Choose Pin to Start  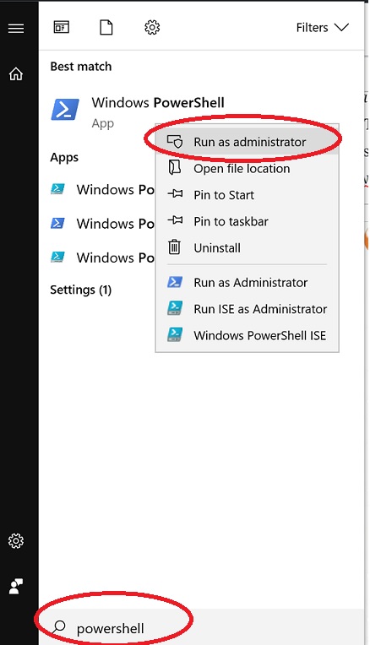[247, 195]
